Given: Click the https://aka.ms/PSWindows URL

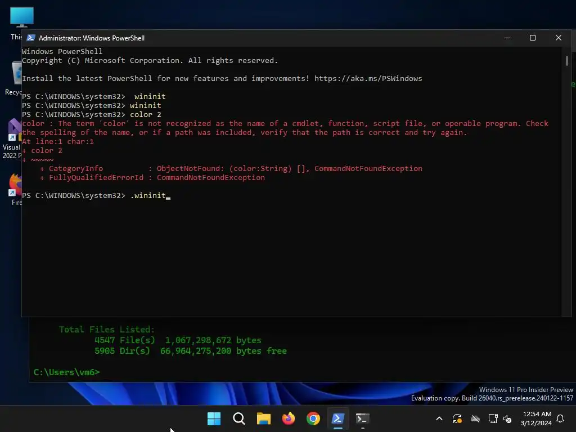Looking at the screenshot, I should pos(368,79).
